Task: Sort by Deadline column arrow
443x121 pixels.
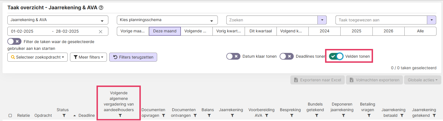Action: 74,116
